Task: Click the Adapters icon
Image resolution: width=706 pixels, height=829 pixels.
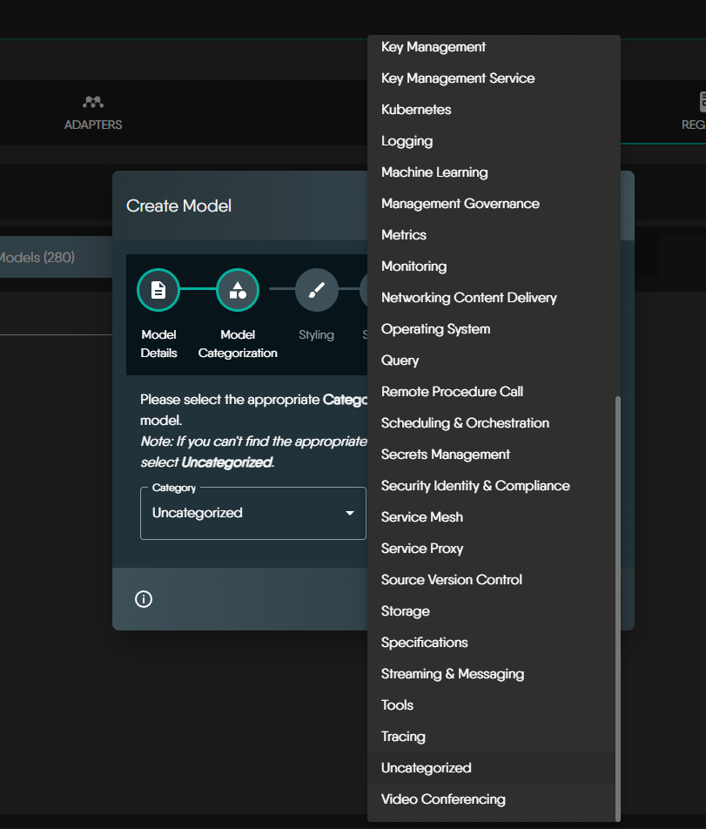Action: coord(93,103)
